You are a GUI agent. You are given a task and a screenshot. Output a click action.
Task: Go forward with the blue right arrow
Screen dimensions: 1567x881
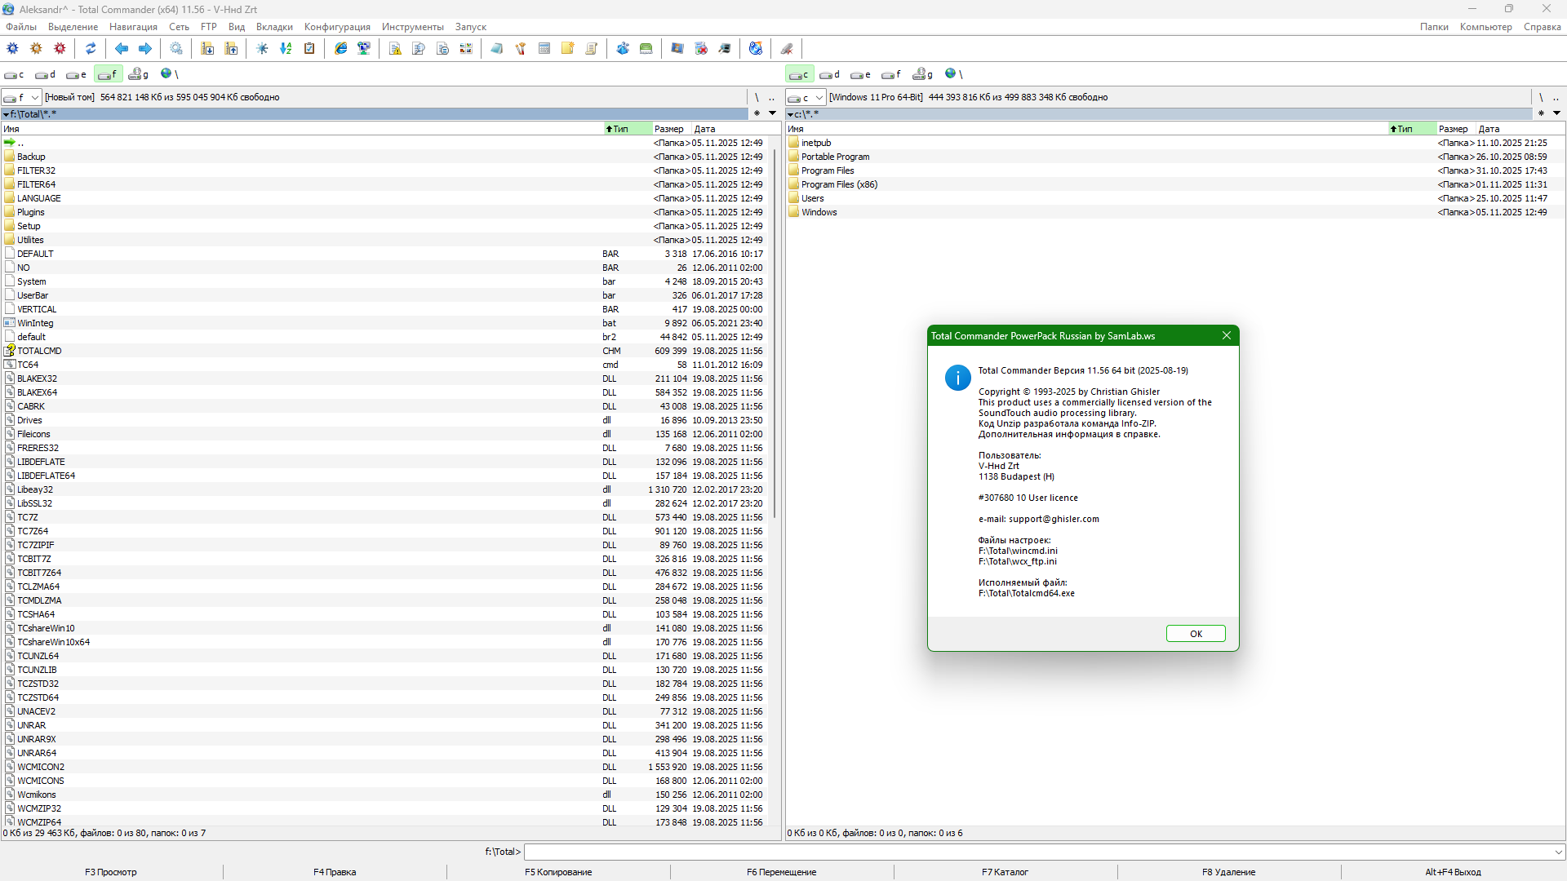(145, 49)
